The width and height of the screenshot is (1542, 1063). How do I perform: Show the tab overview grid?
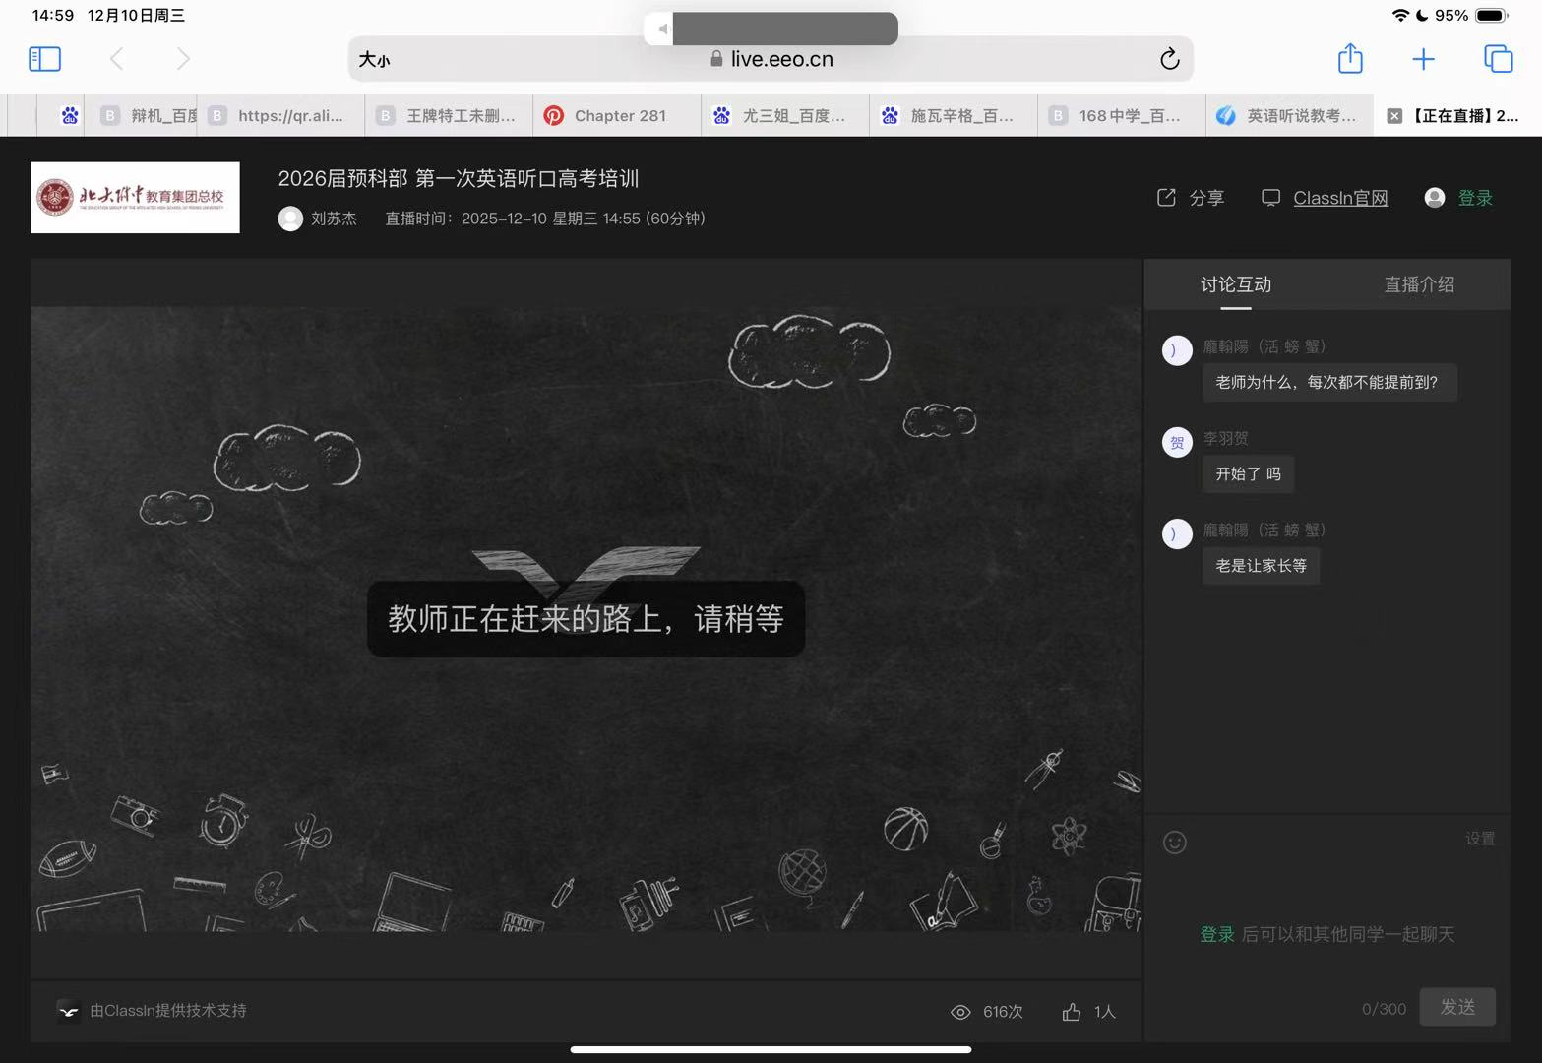point(1498,59)
